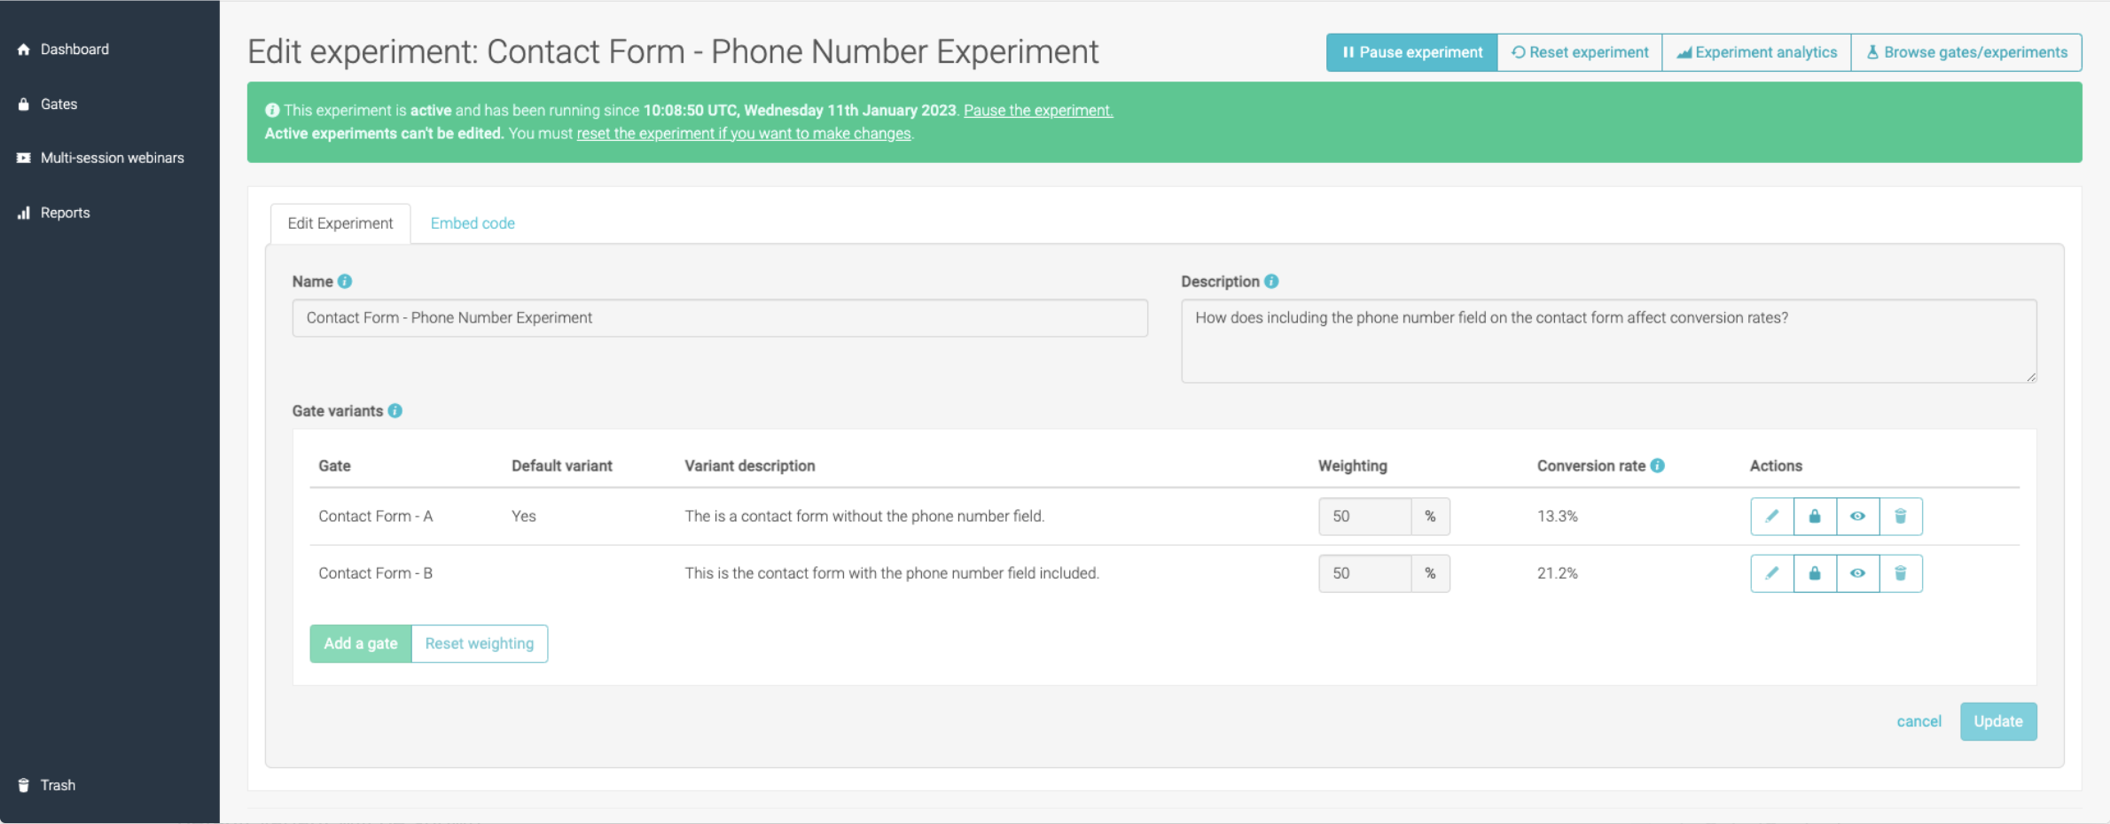The image size is (2110, 824).
Task: Preview Contact Form - A with eye icon
Action: click(x=1857, y=517)
